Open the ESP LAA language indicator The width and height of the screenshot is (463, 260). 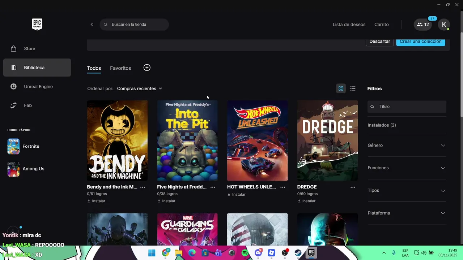point(405,253)
